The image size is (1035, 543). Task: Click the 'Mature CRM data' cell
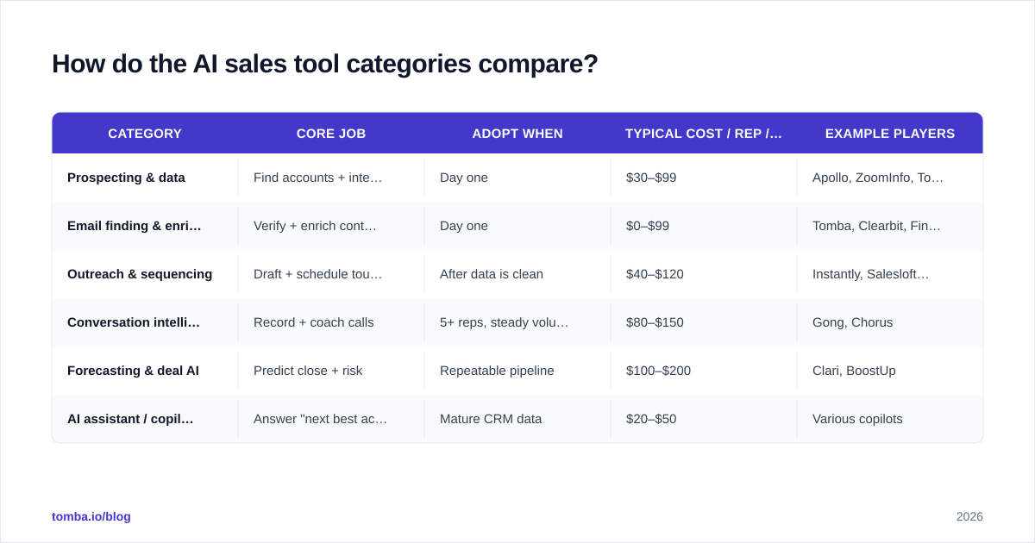click(517, 419)
